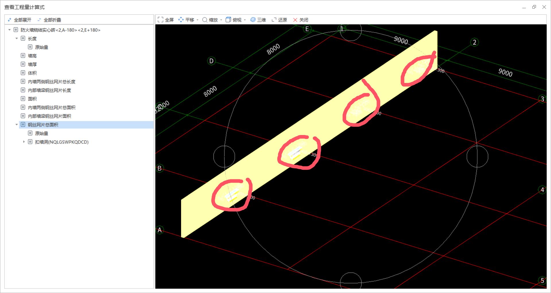Click document icon beside 原始量 under 钢丝网片总面积
This screenshot has width=551, height=293.
pyautogui.click(x=30, y=133)
